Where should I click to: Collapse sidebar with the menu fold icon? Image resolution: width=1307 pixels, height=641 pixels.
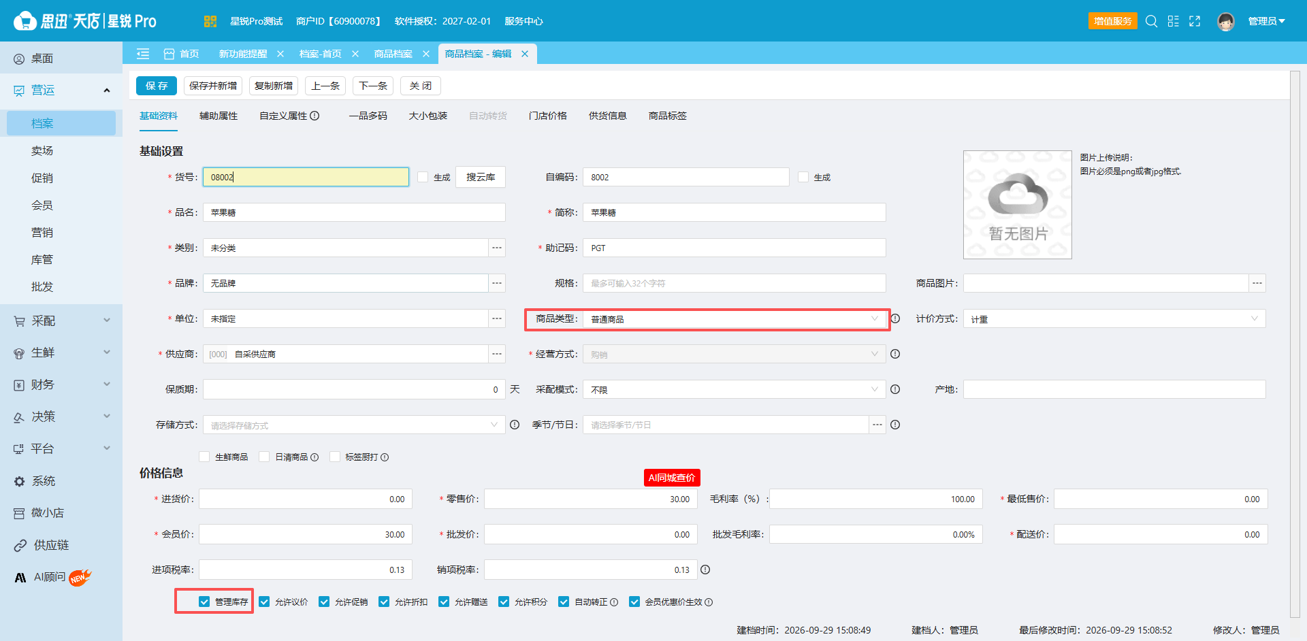click(143, 54)
